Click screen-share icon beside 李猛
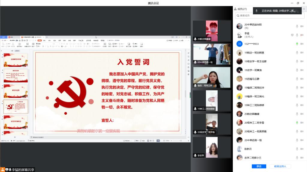This screenshot has height=172, width=307. [292, 35]
